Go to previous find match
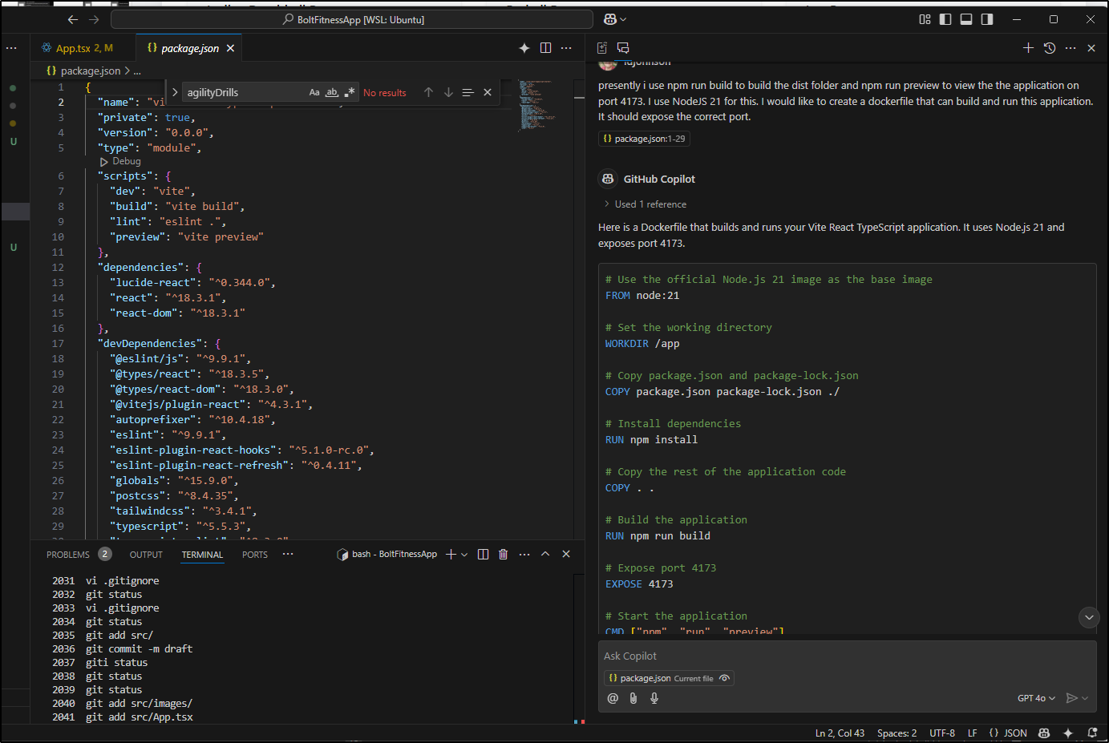 pos(429,92)
